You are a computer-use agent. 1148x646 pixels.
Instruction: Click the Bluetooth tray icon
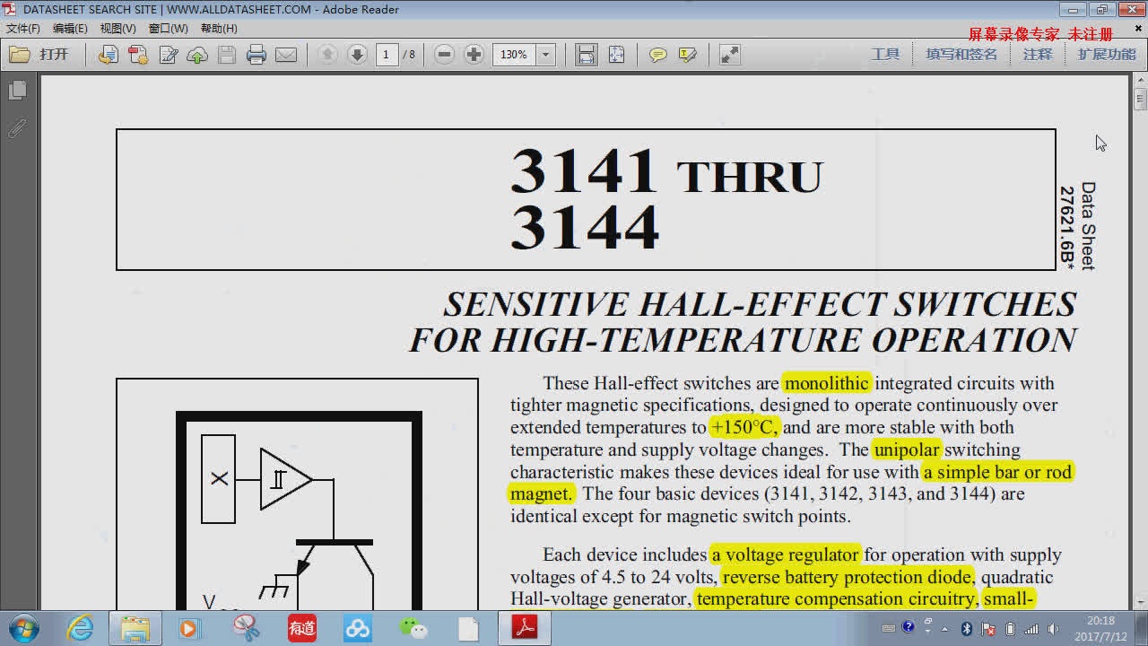coord(967,629)
